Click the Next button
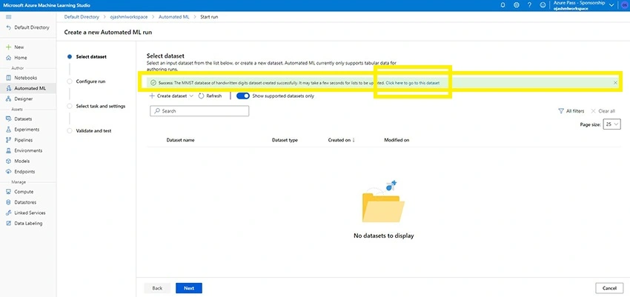Screen dimensions: 630x297 [189, 288]
